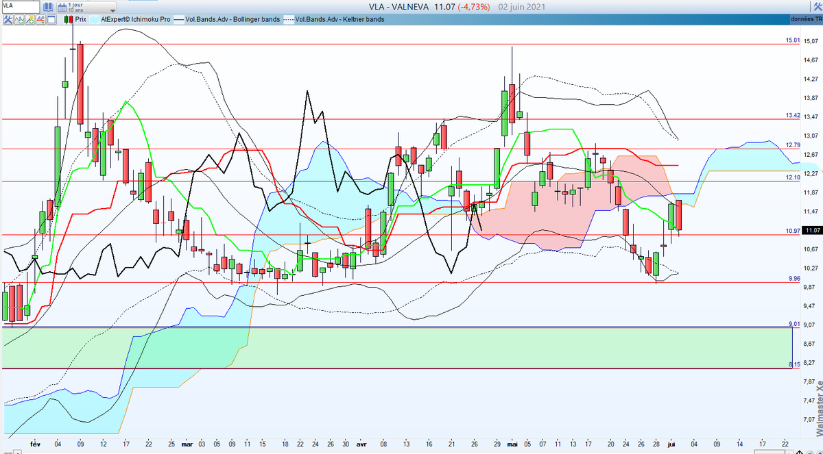Click the blank window square icon in header
This screenshot has height=454, width=823.
(51, 19)
